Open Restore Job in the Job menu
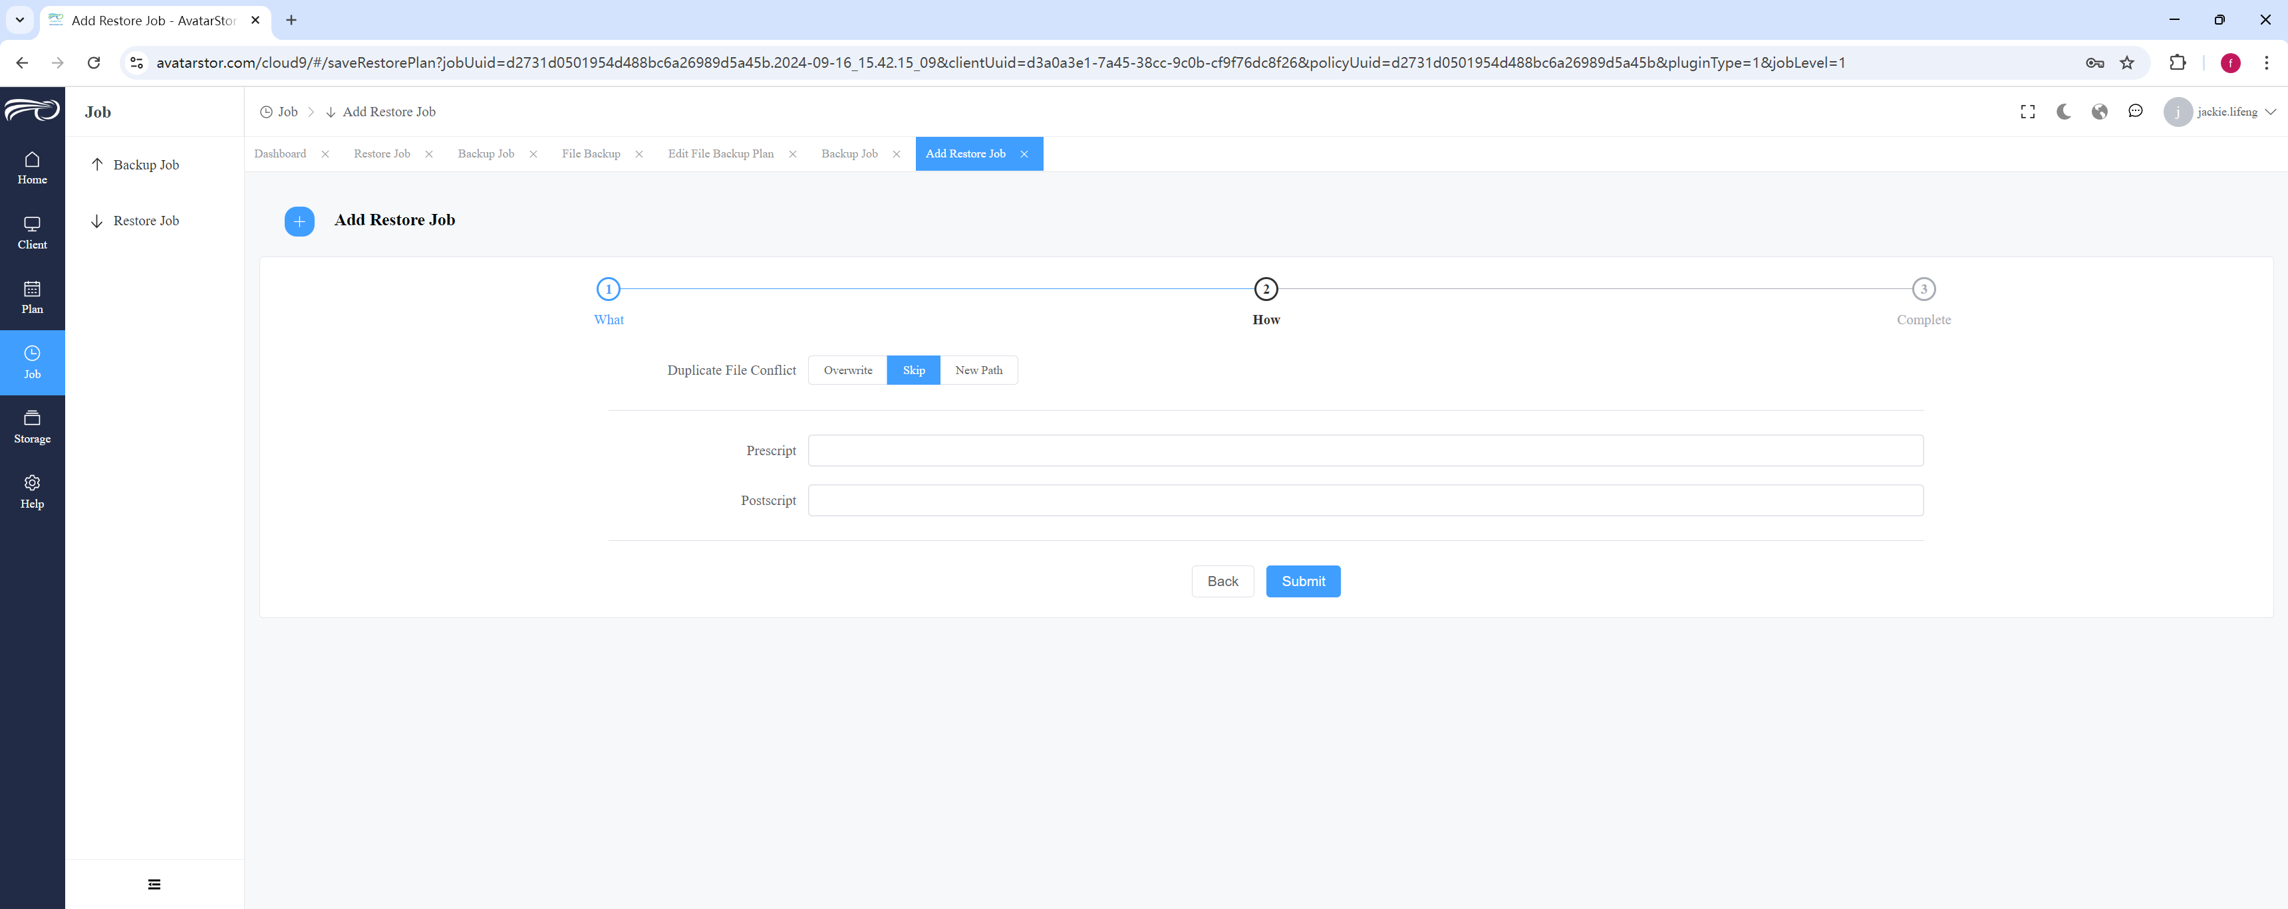 [x=146, y=221]
